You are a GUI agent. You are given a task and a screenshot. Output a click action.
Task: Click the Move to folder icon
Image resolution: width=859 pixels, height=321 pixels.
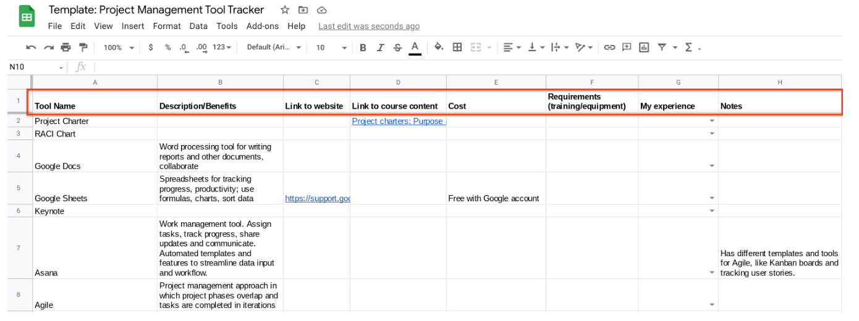click(303, 10)
